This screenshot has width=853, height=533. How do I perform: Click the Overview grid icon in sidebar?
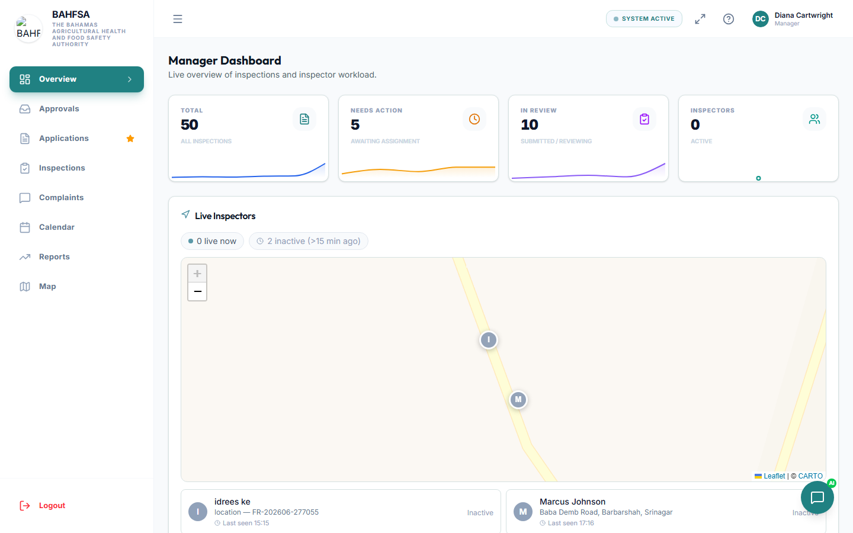click(x=25, y=79)
